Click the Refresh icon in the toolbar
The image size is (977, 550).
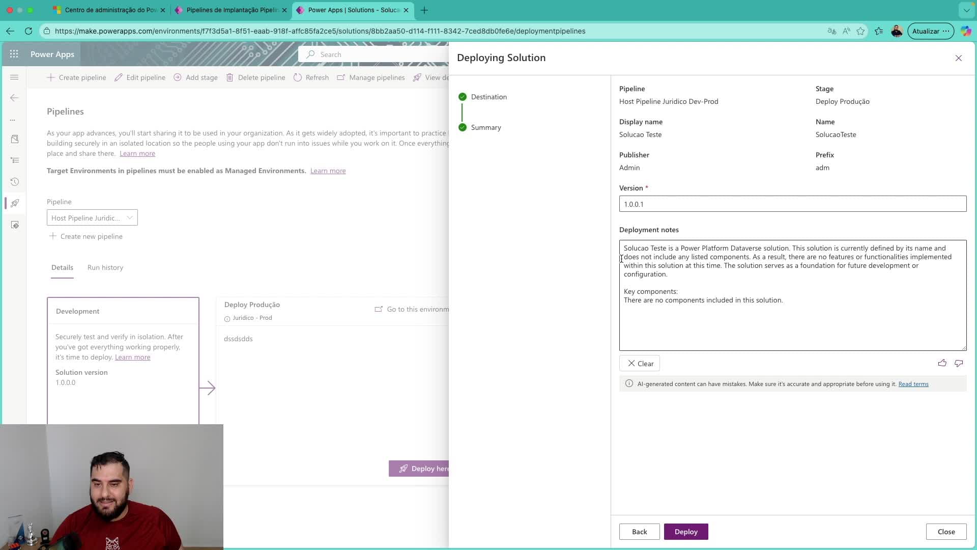pos(298,77)
